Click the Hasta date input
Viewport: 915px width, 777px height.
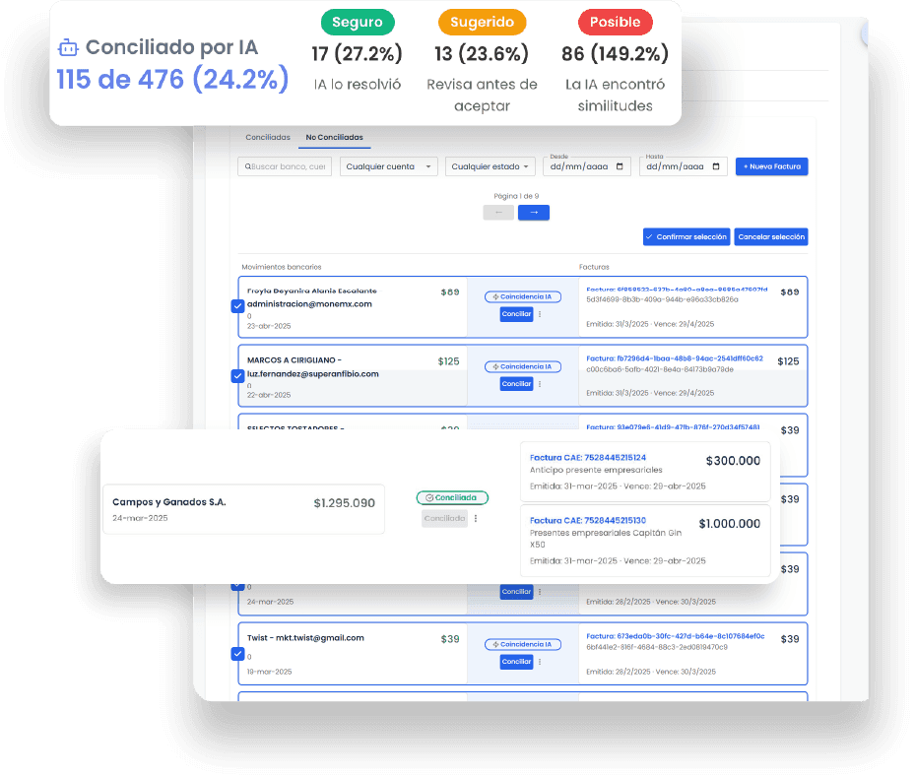tap(683, 166)
